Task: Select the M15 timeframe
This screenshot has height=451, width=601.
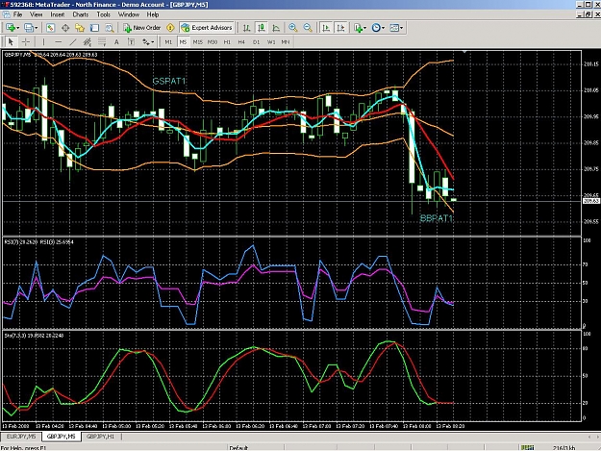Action: tap(197, 41)
